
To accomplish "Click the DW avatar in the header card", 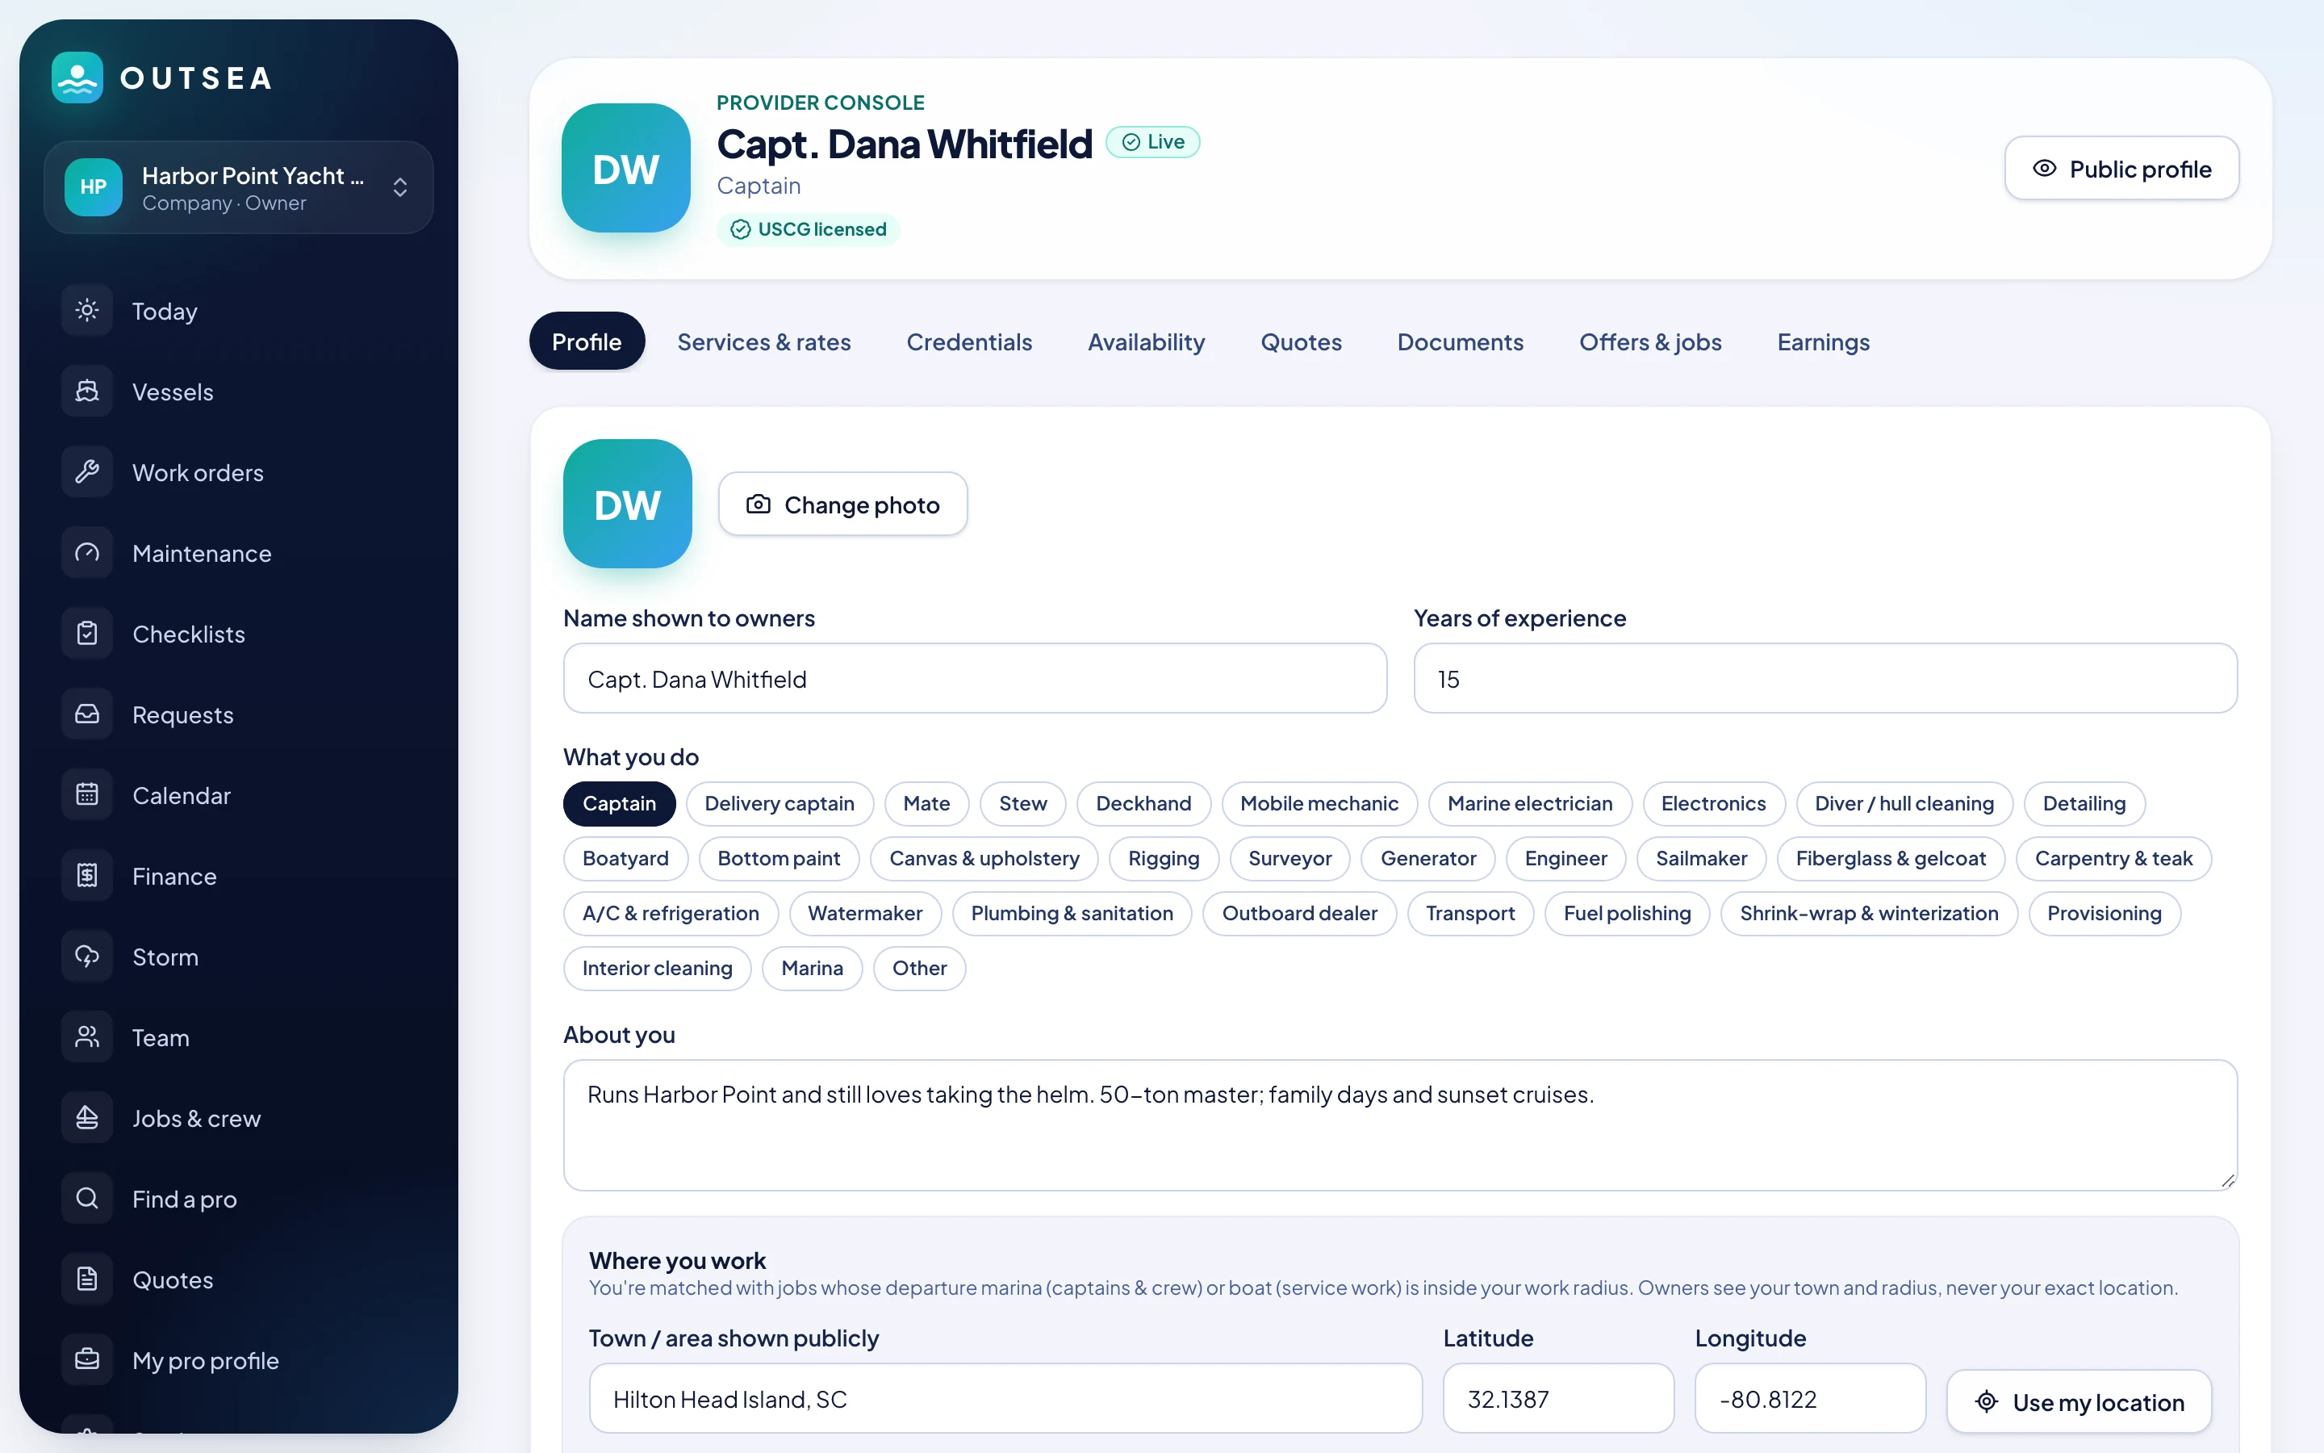I will click(626, 168).
